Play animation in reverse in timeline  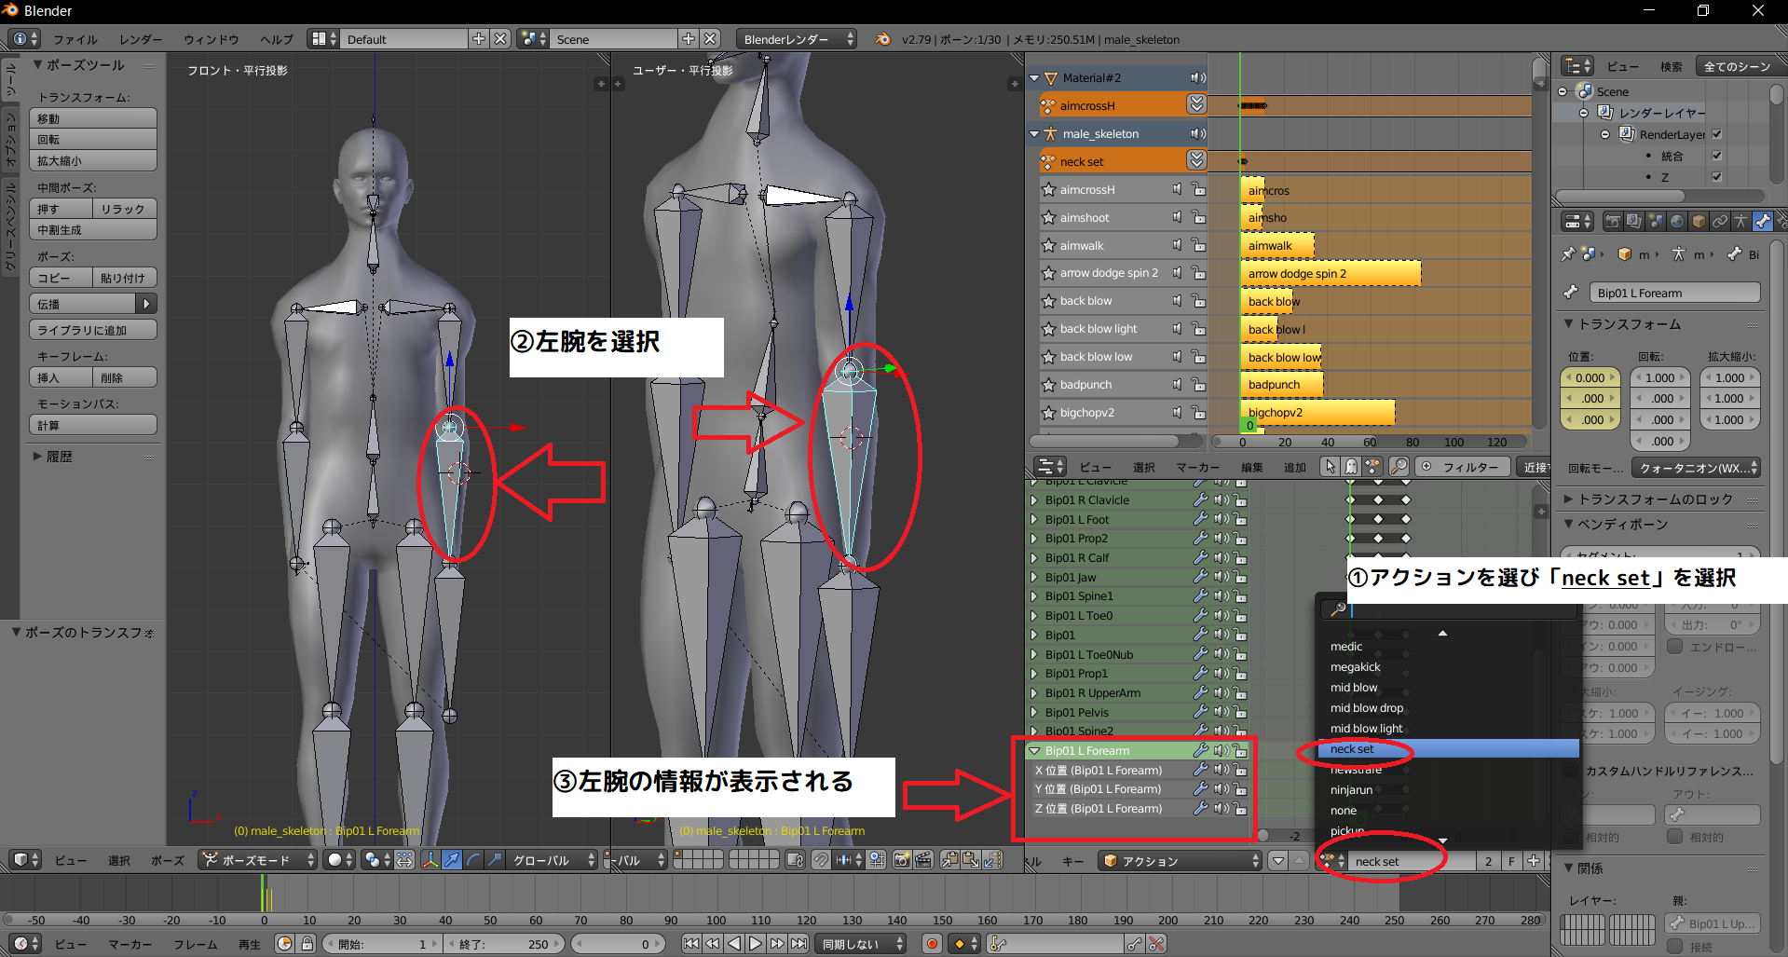[734, 944]
